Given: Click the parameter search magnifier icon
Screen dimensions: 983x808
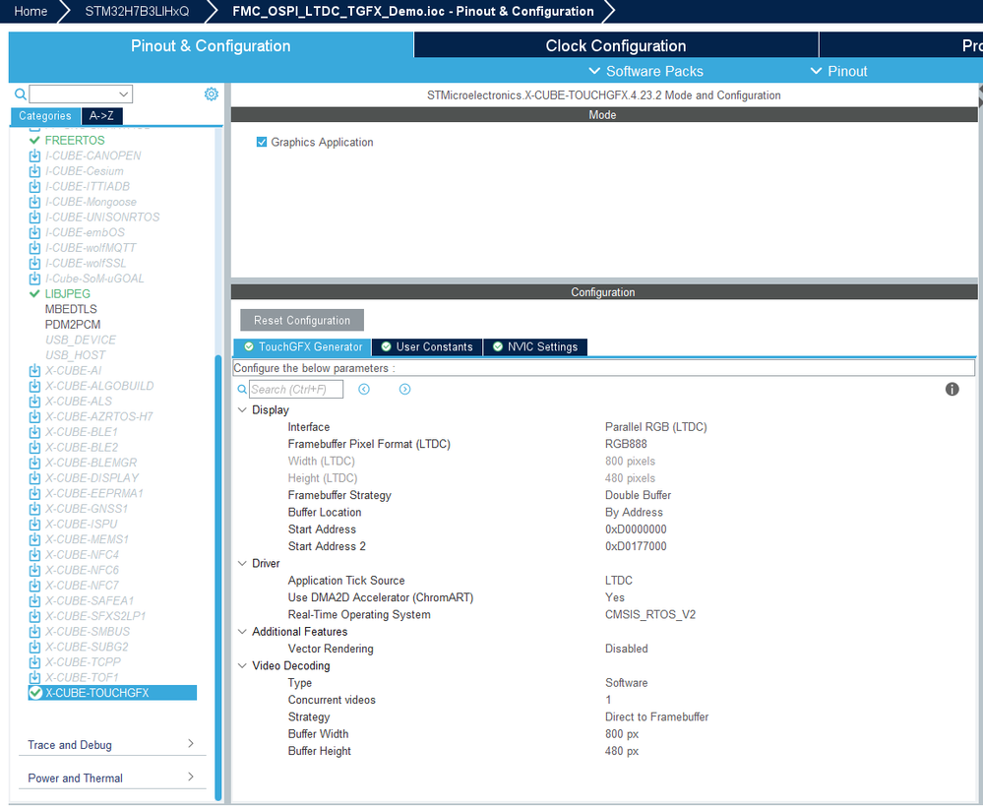Looking at the screenshot, I should pos(242,390).
